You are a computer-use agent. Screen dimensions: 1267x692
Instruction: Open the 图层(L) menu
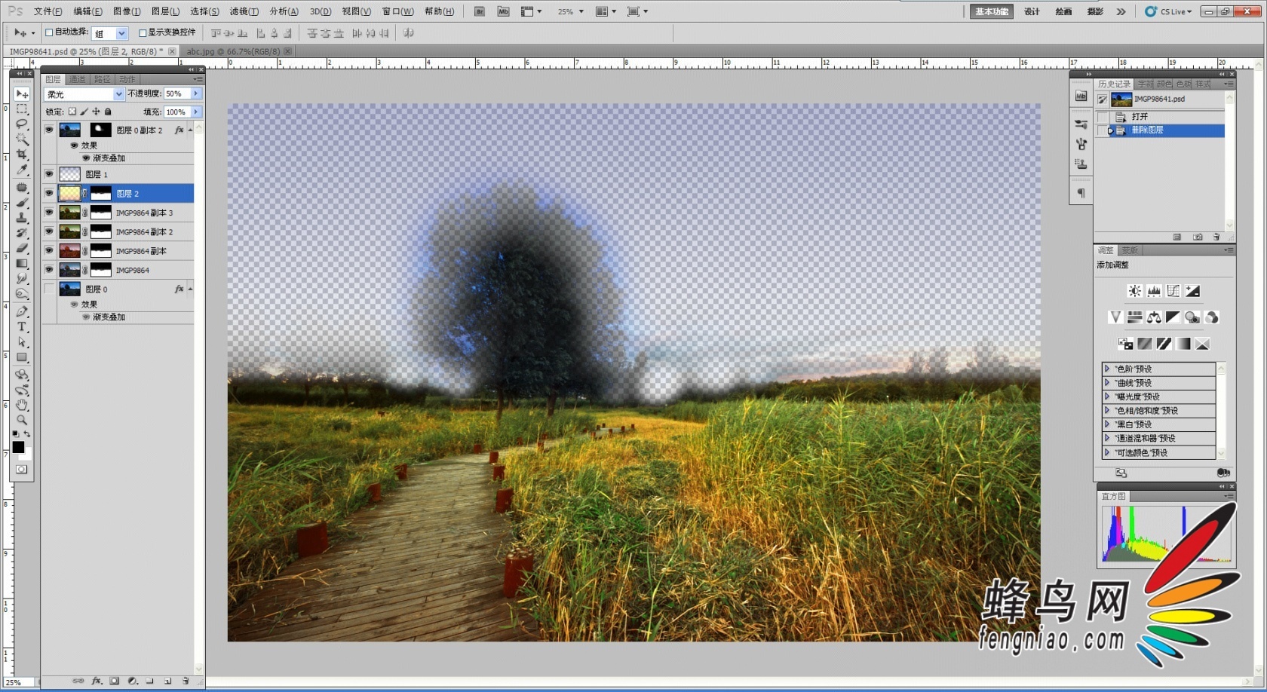(x=165, y=11)
